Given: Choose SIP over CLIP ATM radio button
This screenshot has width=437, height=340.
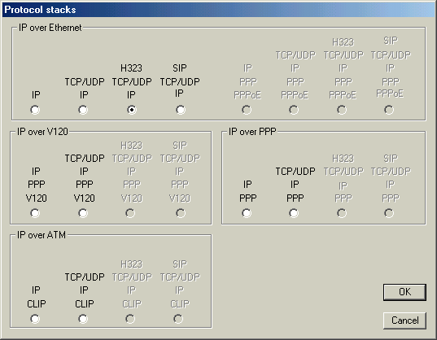Looking at the screenshot, I should (x=178, y=319).
